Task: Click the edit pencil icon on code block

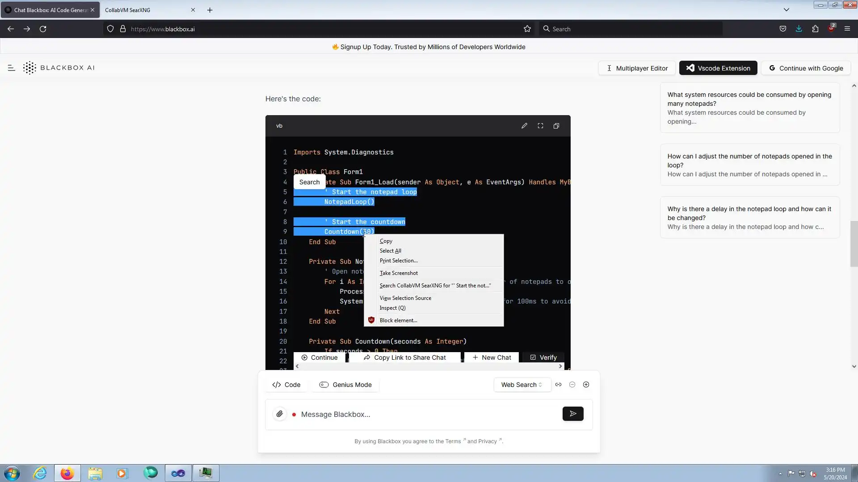Action: click(524, 126)
